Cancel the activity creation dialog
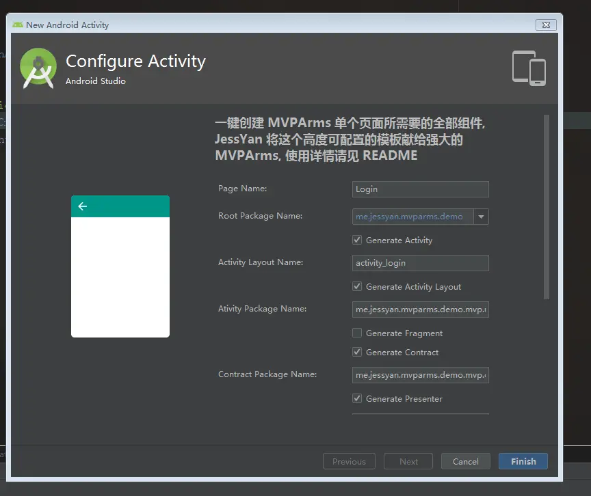 (x=465, y=461)
